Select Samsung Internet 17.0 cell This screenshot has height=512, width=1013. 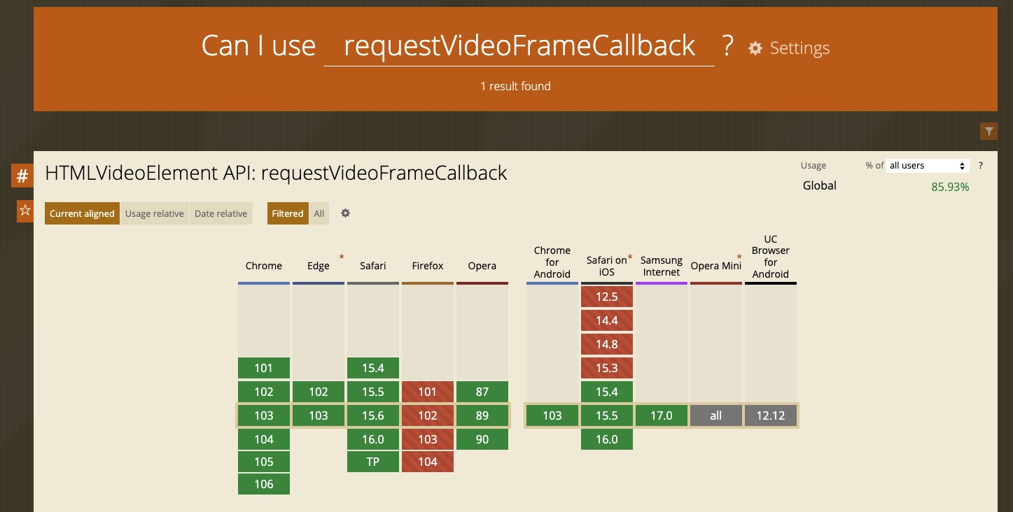tap(662, 415)
